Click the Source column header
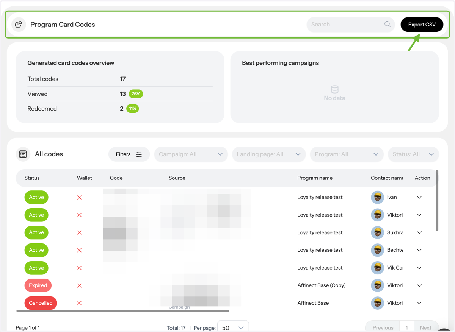The image size is (455, 332). click(x=177, y=178)
